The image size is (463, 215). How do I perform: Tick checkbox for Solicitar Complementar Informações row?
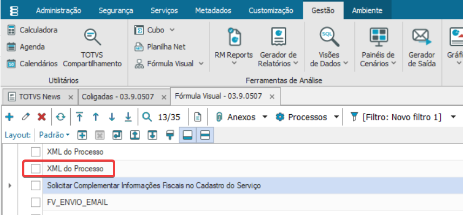36,185
